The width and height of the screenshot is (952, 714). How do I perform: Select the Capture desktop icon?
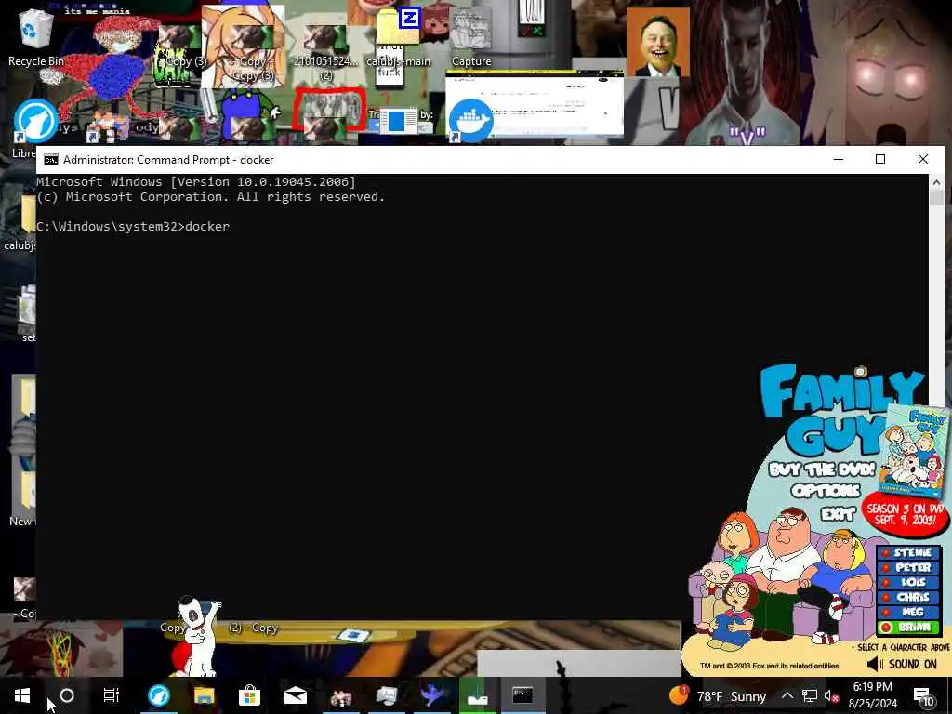click(471, 36)
